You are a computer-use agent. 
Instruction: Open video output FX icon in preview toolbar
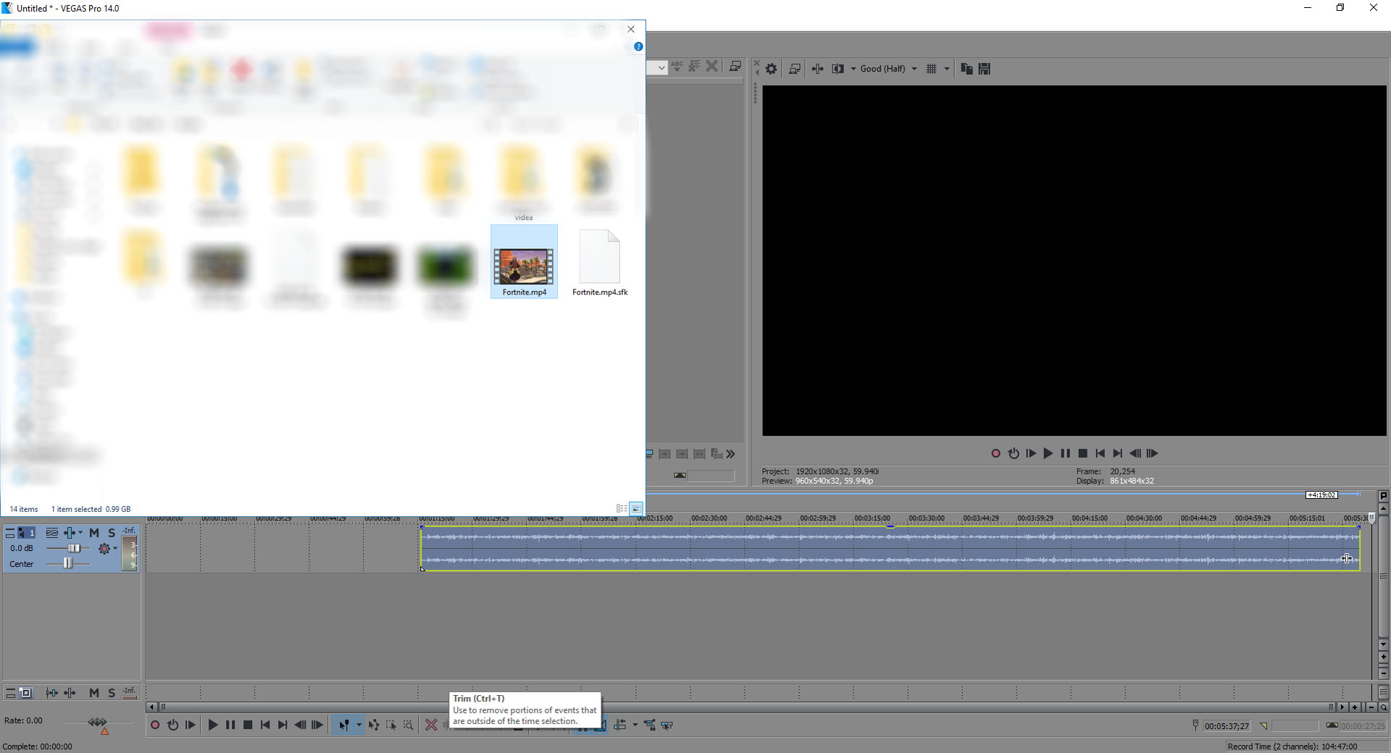[818, 69]
